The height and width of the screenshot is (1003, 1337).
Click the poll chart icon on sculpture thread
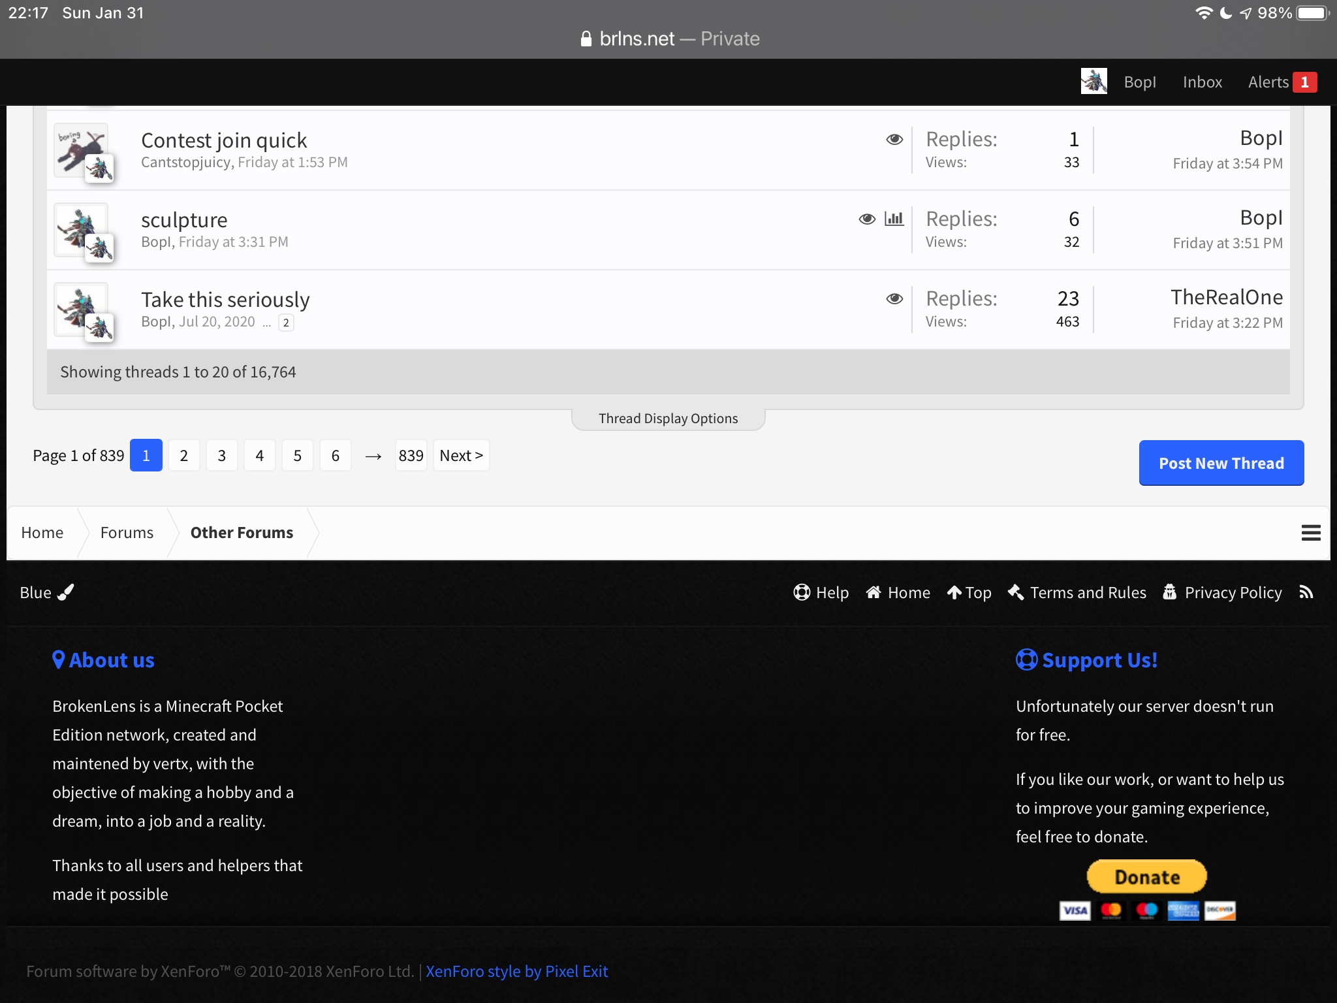point(894,219)
